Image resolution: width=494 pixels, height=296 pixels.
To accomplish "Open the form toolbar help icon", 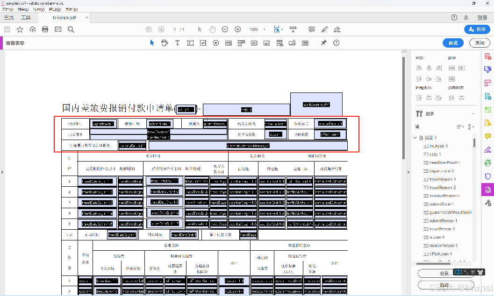I will click(336, 43).
